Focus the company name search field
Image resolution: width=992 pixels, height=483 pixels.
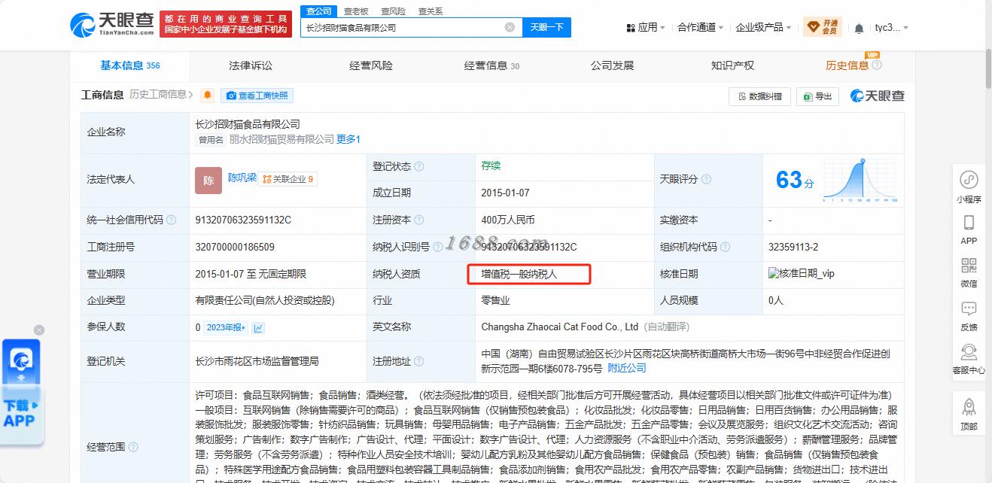[402, 27]
